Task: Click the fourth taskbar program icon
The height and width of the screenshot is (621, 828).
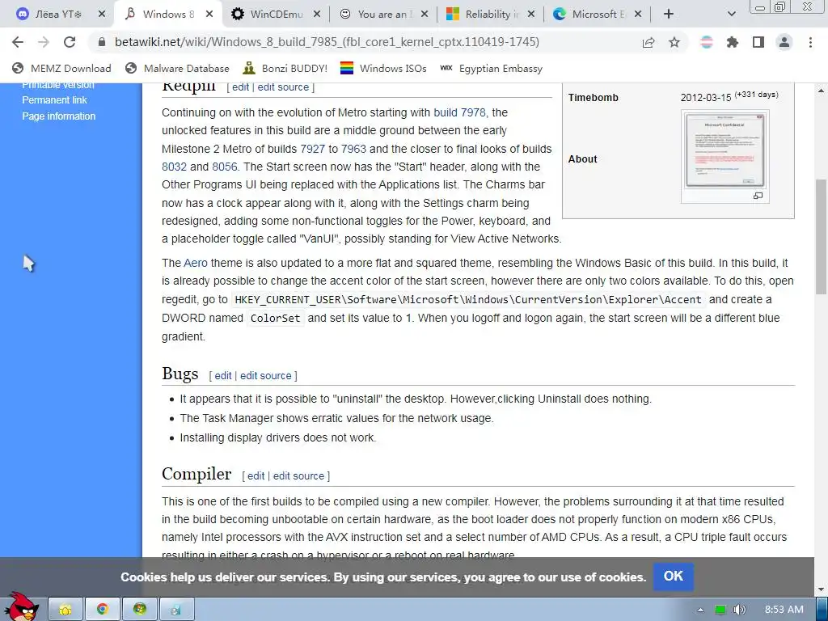Action: (176, 610)
